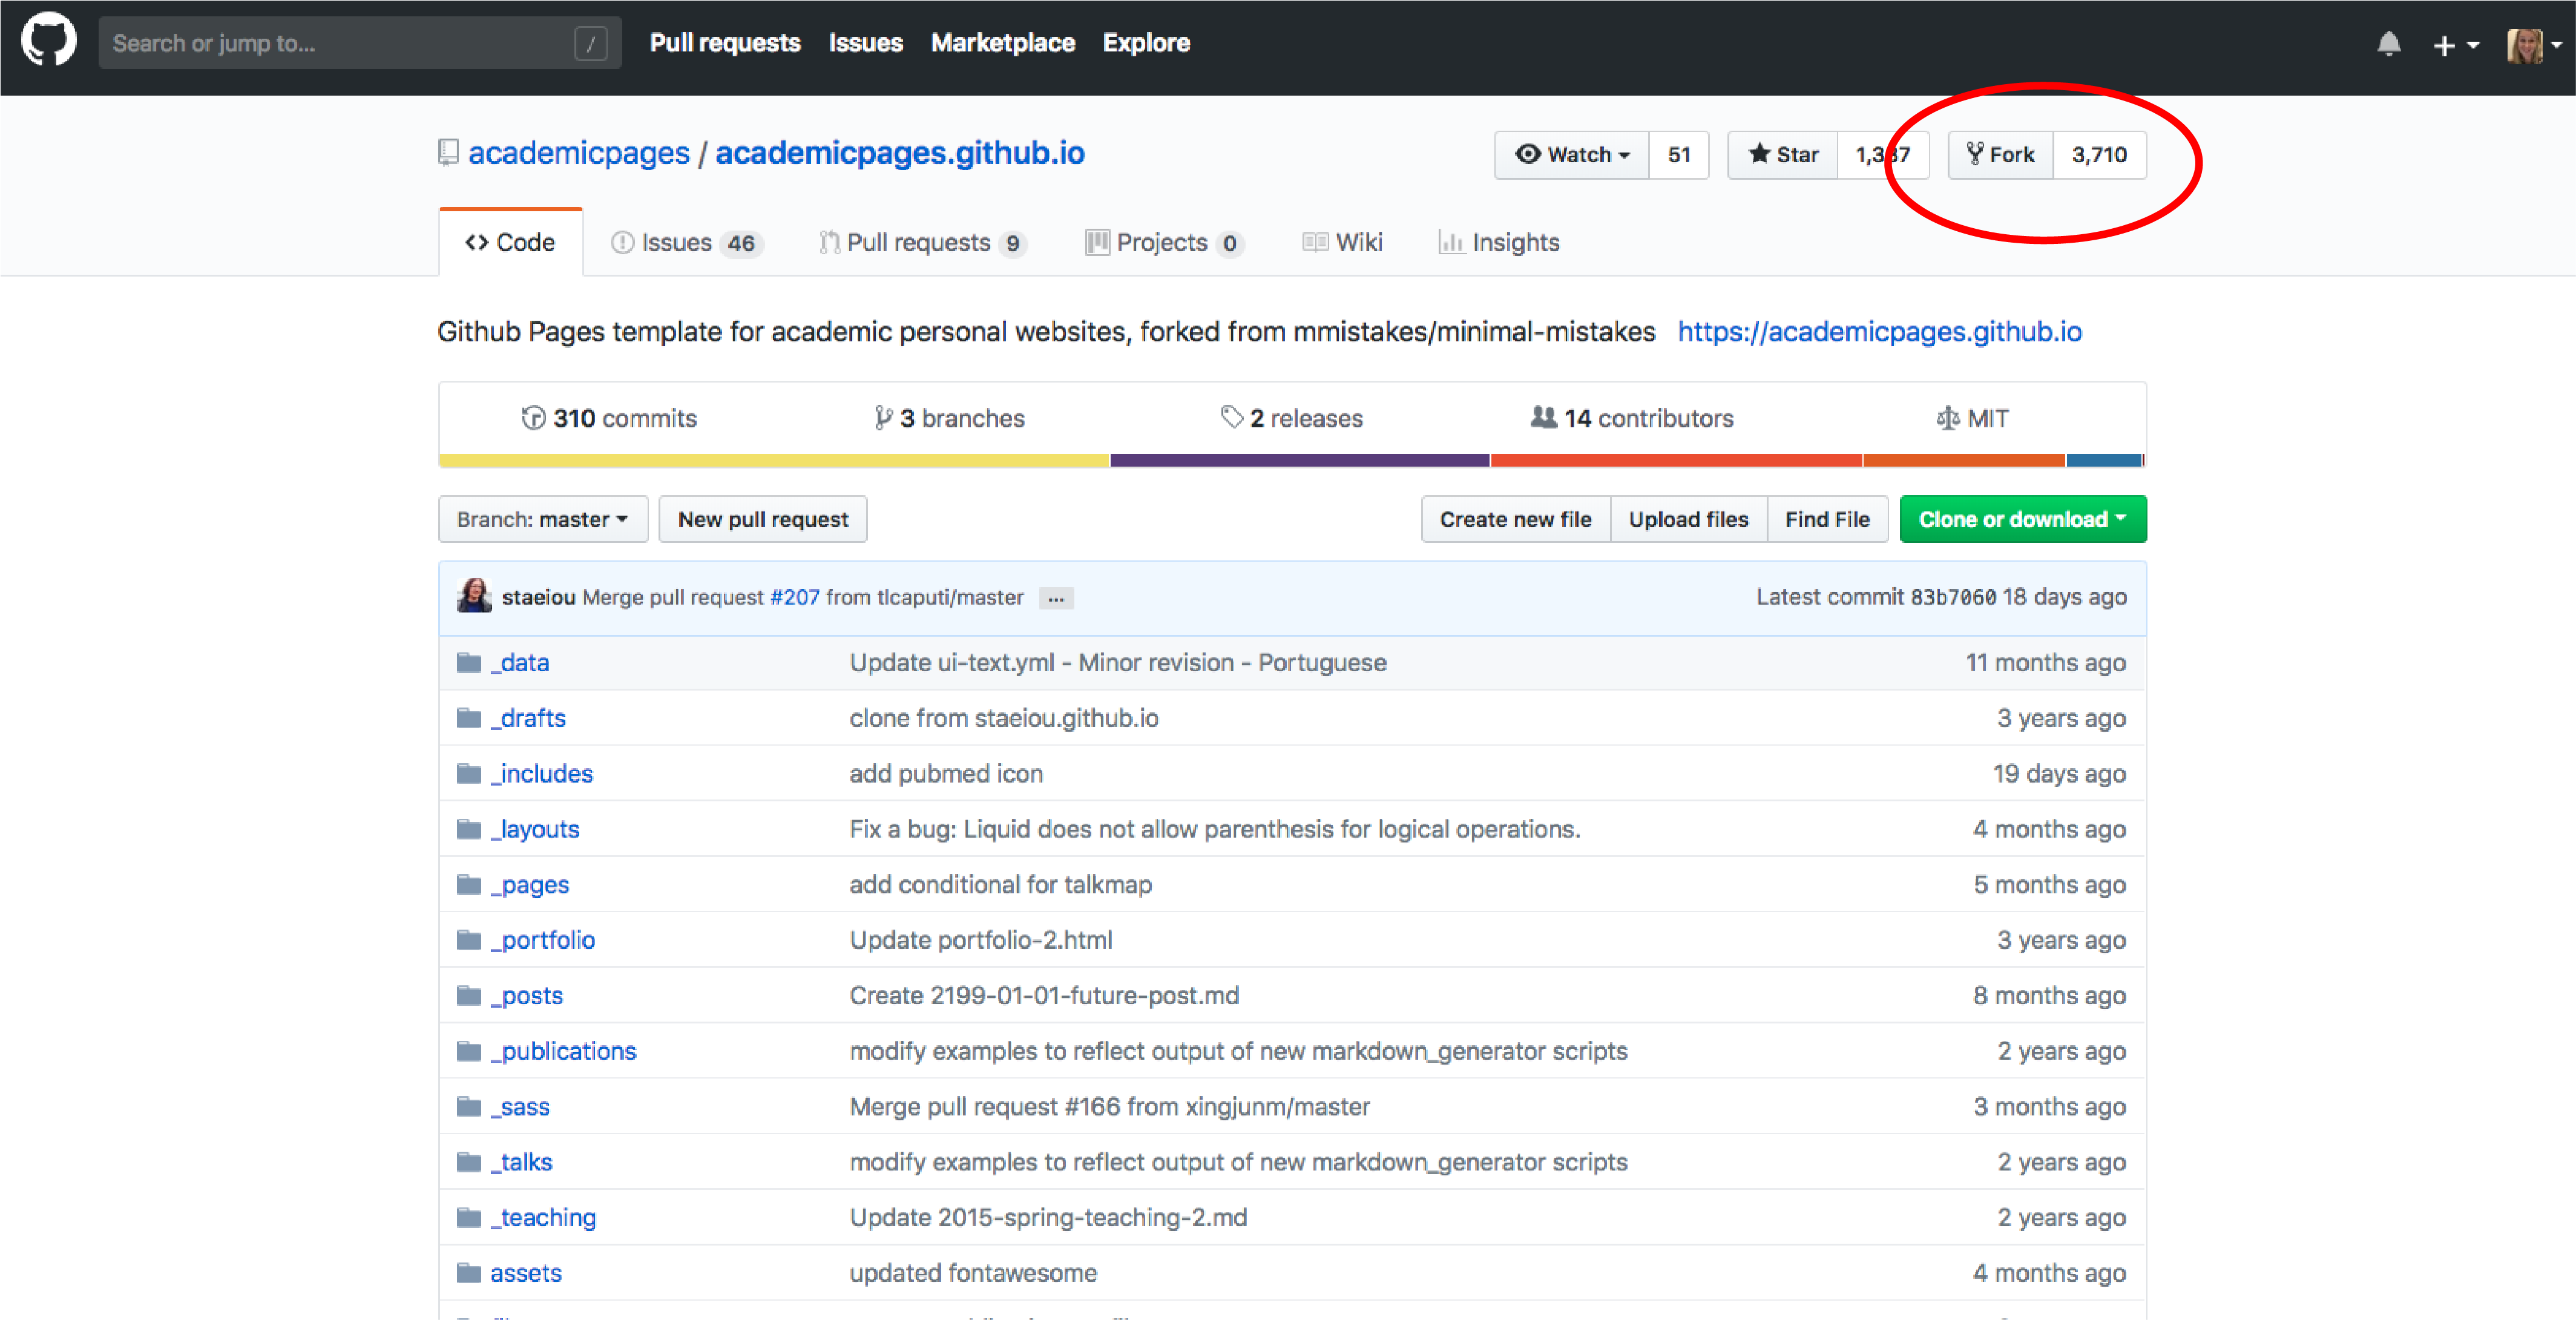Click New pull request button
Viewport: 2576px width, 1320px height.
pyautogui.click(x=763, y=519)
